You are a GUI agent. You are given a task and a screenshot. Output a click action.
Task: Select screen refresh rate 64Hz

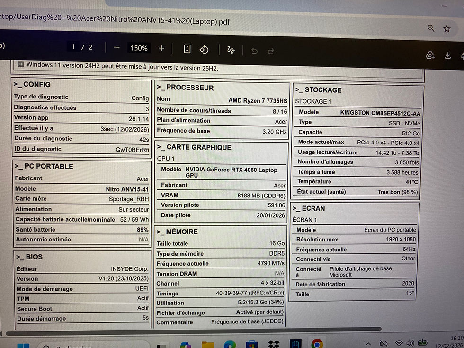tap(409, 249)
